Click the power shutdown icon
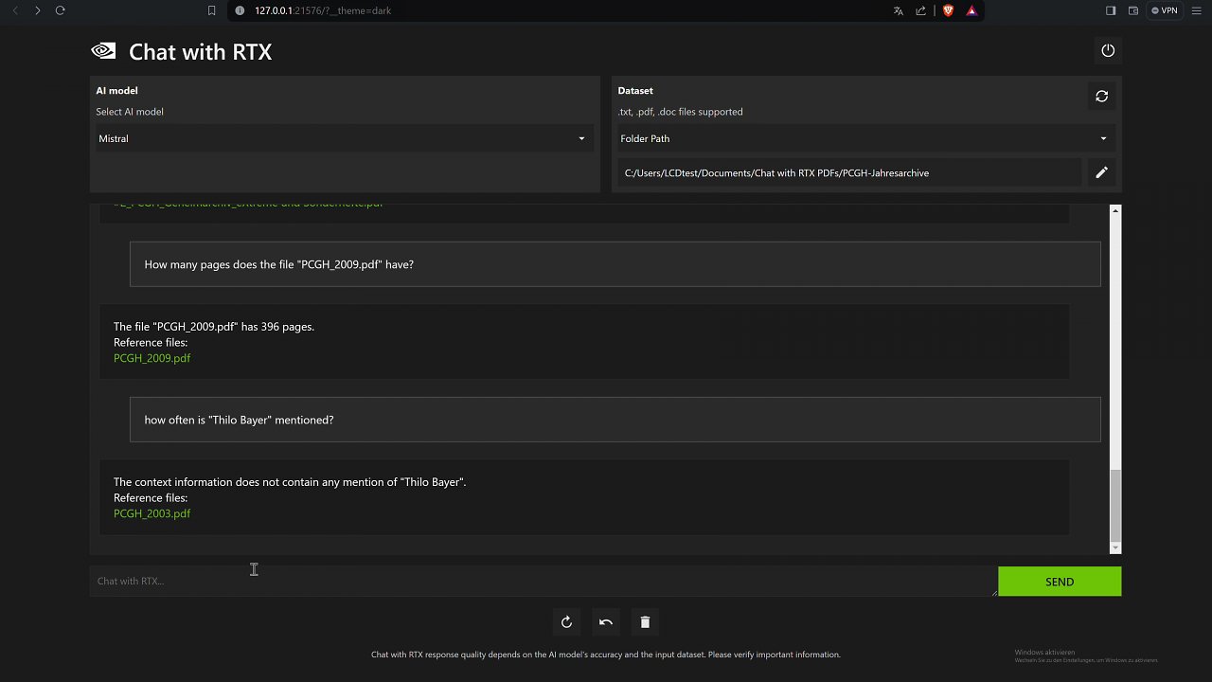The width and height of the screenshot is (1212, 682). (x=1108, y=51)
